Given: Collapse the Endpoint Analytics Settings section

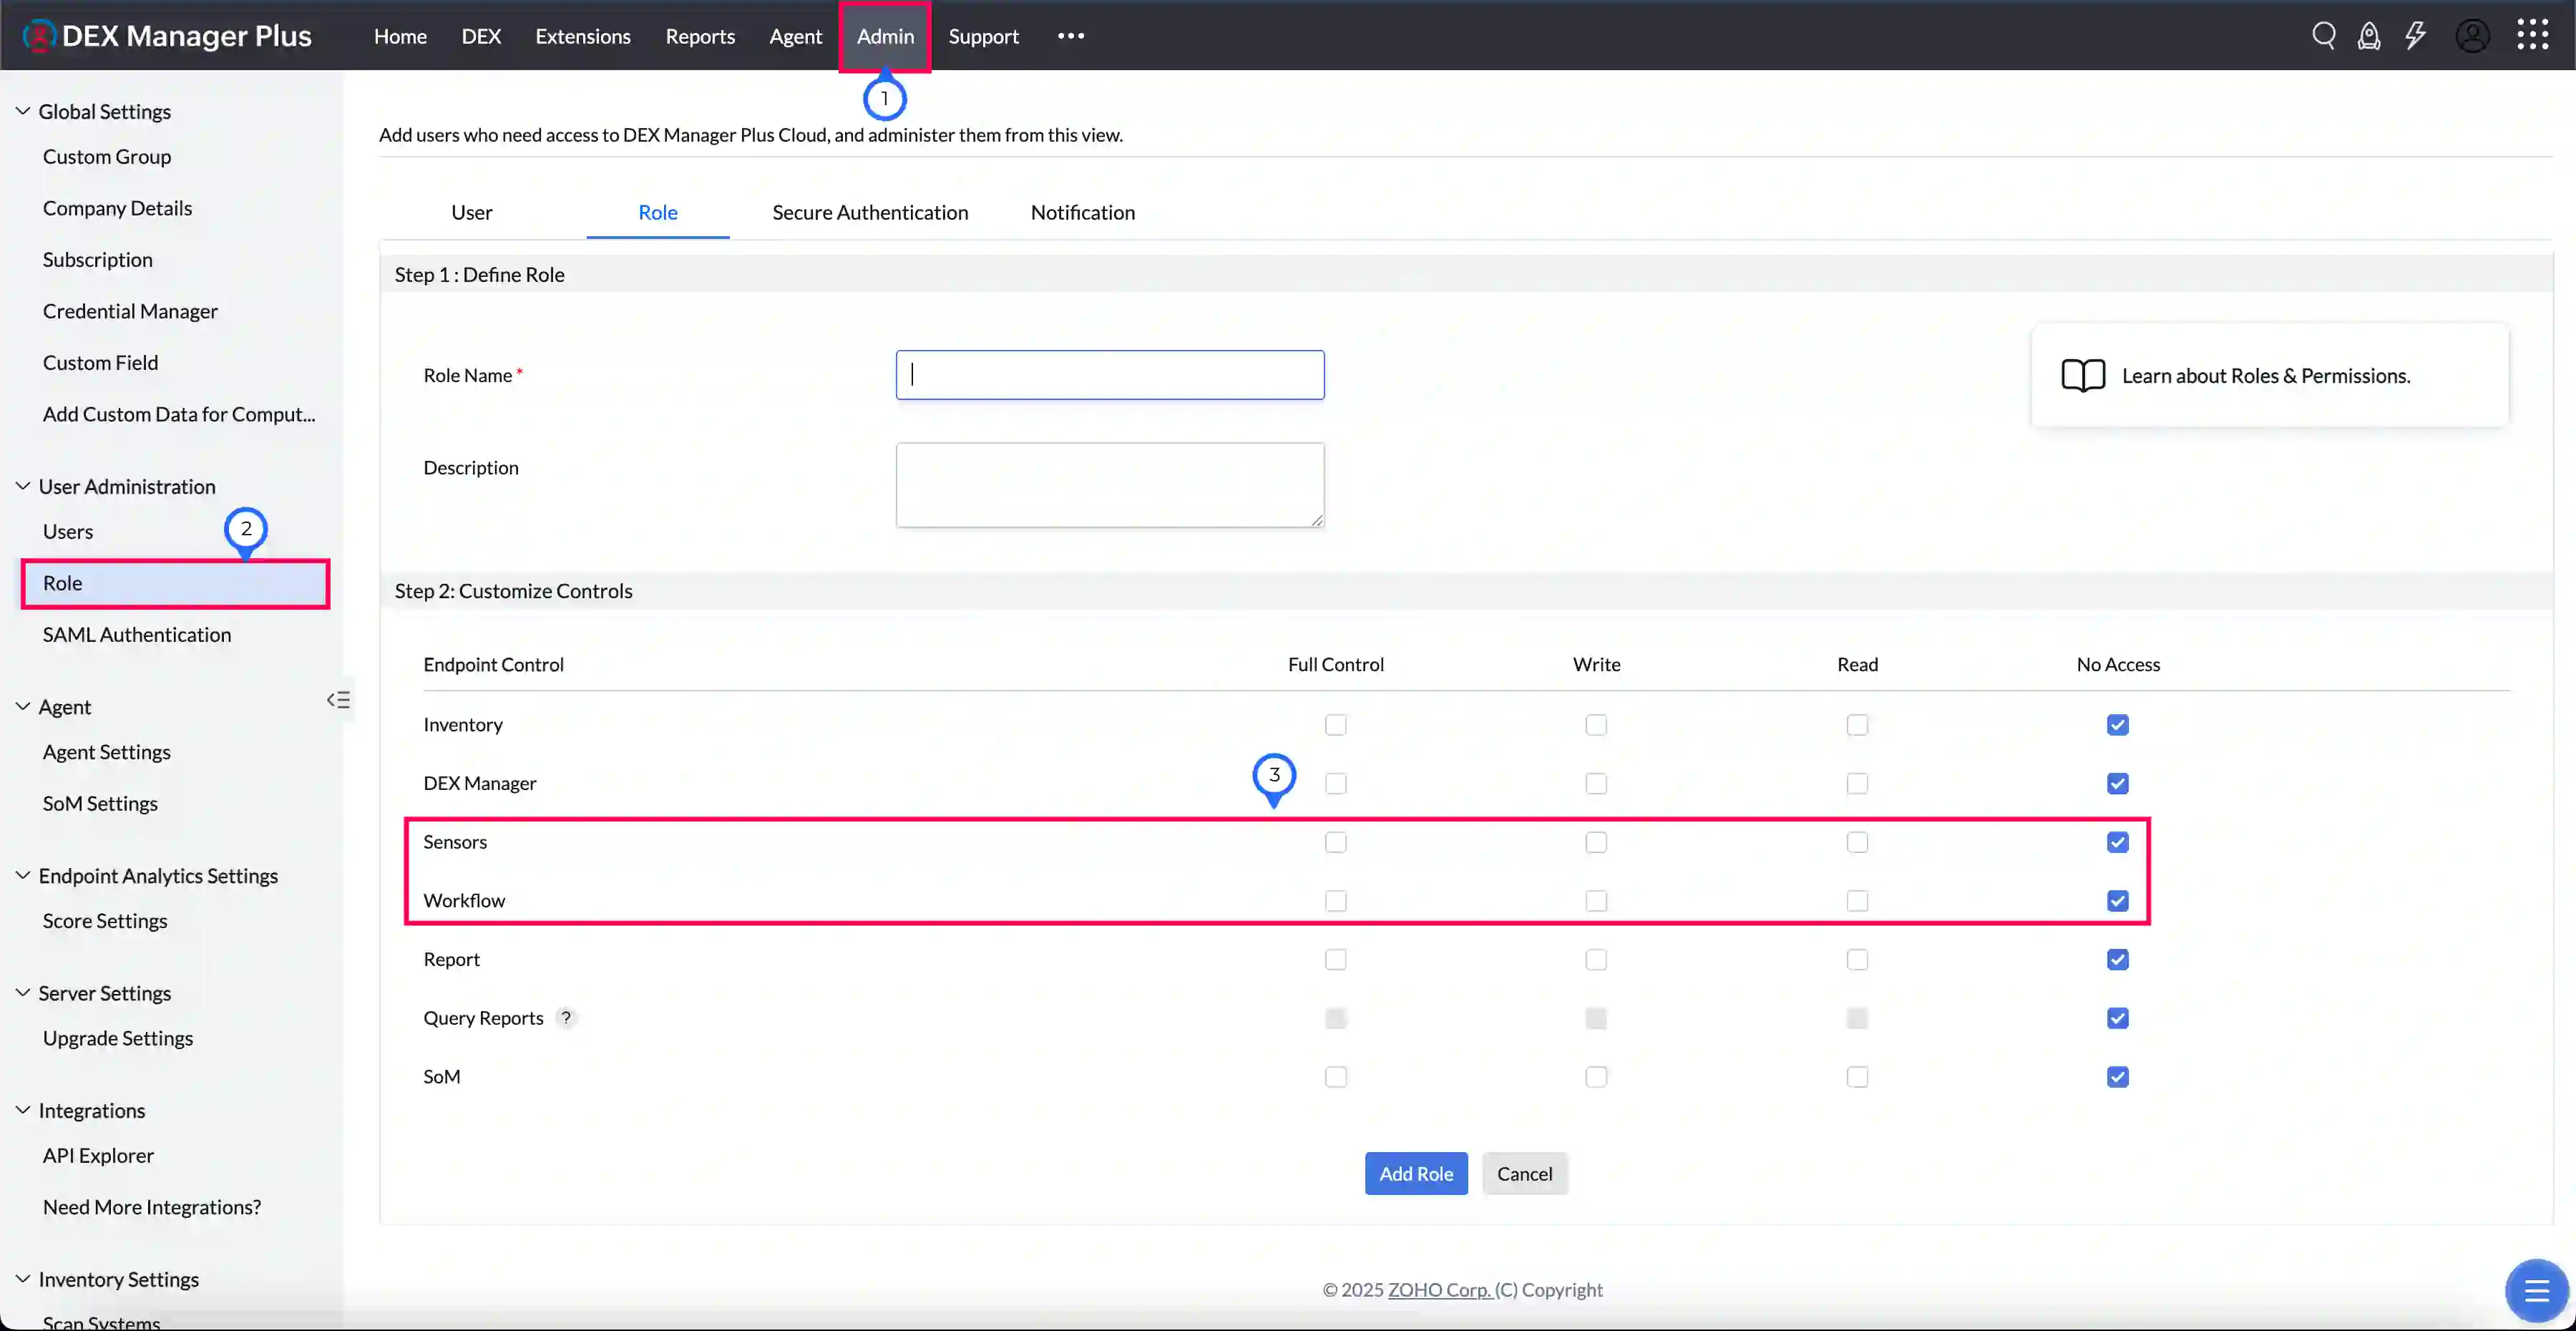Looking at the screenshot, I should click(23, 875).
